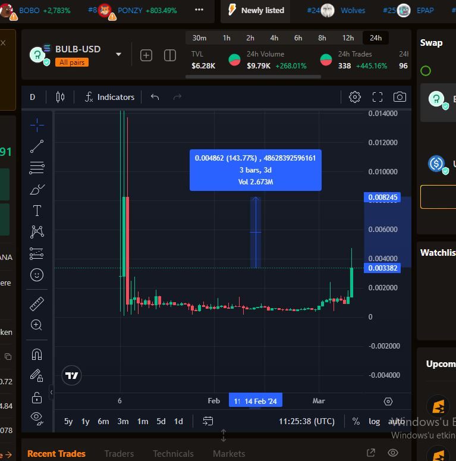
Task: Select the 12h stats timeframe
Action: pyautogui.click(x=348, y=38)
